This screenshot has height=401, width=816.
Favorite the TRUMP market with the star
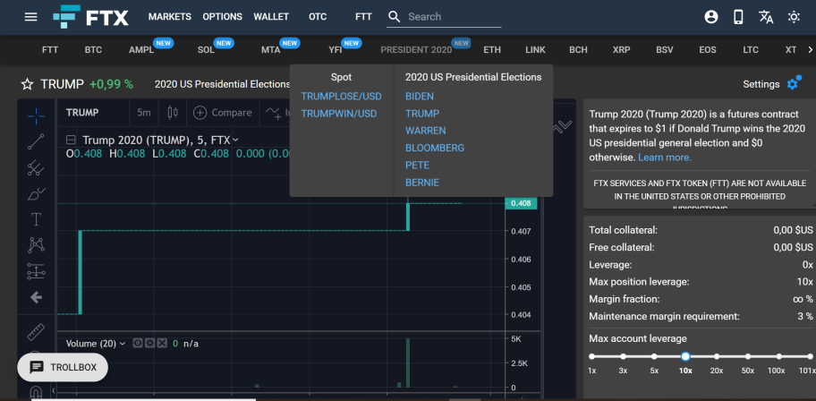pos(27,84)
